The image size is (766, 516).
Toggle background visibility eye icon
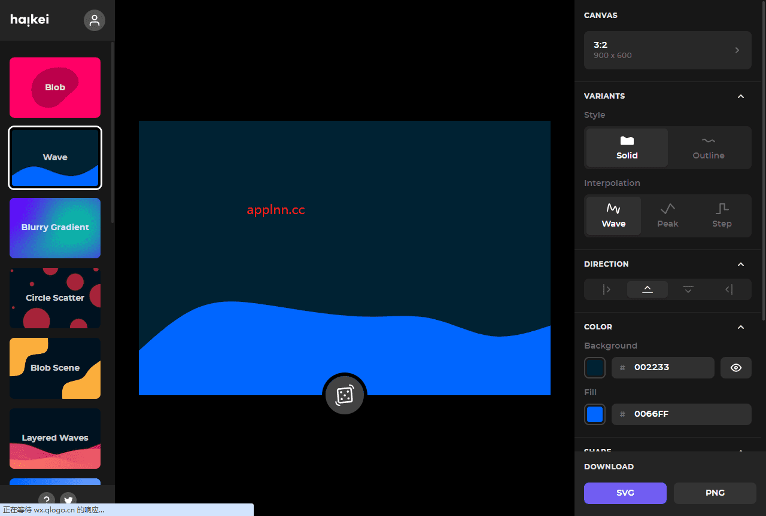coord(736,368)
